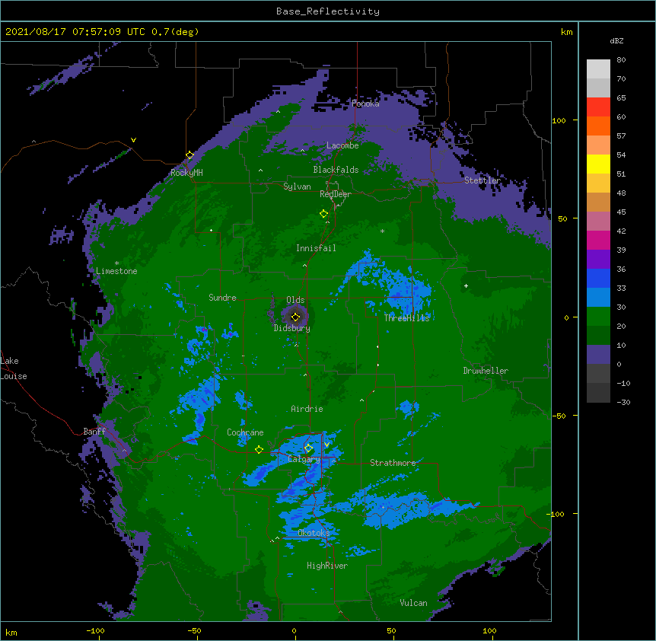The image size is (656, 641).
Task: Click the Stettler label
Action: 482,180
